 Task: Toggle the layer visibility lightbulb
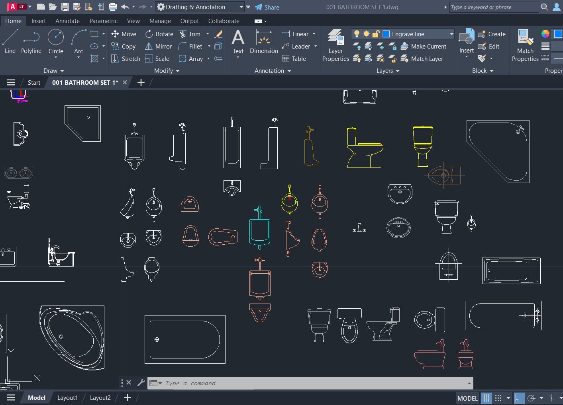pos(357,34)
